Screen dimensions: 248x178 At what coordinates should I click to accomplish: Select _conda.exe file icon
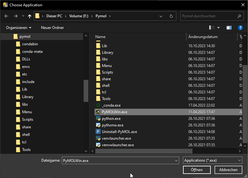click(x=98, y=105)
